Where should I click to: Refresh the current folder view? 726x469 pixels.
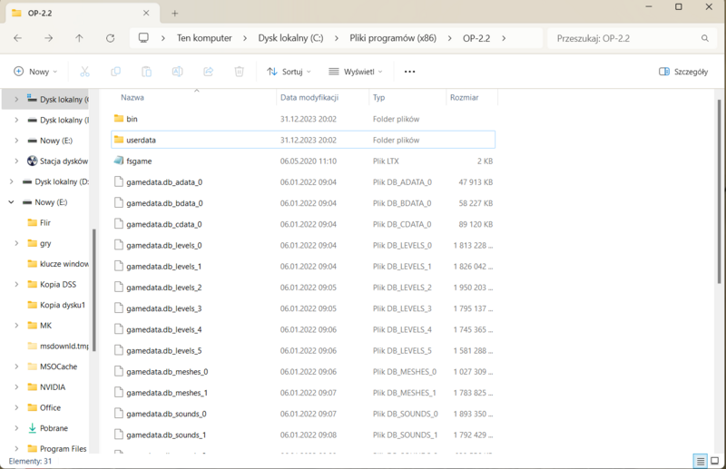[110, 38]
